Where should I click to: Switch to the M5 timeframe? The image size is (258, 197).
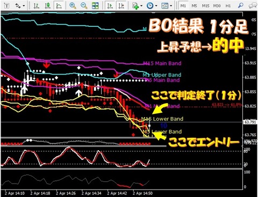194,6
